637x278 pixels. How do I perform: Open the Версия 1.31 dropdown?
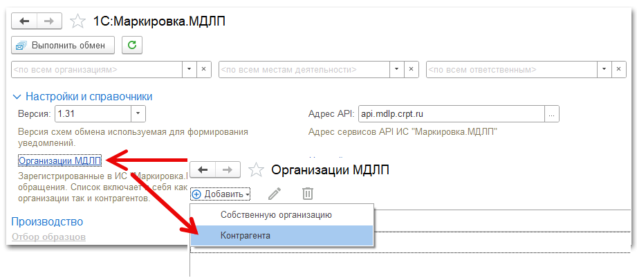[138, 114]
